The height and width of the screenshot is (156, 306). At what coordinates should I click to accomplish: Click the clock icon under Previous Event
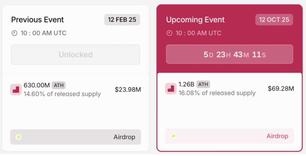click(x=14, y=33)
